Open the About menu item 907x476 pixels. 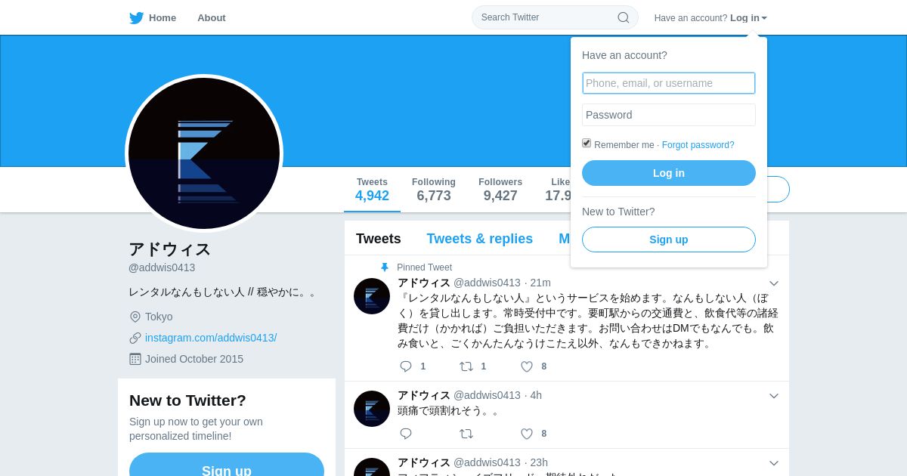click(x=212, y=18)
